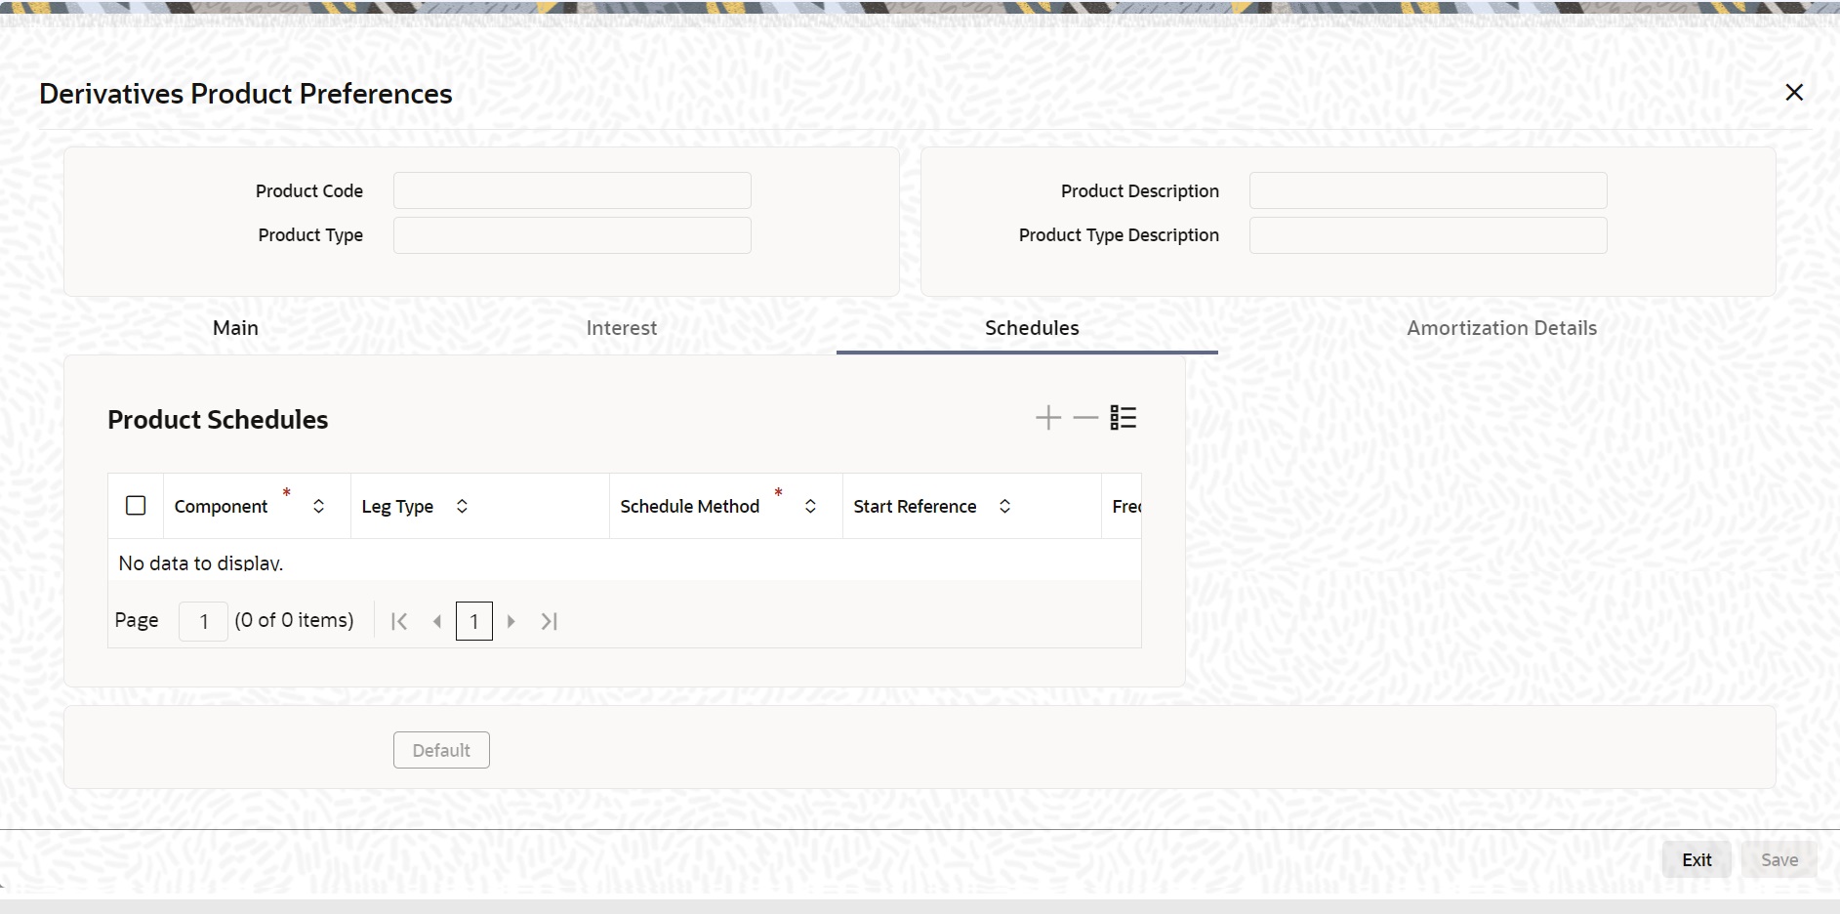The width and height of the screenshot is (1840, 915).
Task: Jump to the last schedules page
Action: coord(549,620)
